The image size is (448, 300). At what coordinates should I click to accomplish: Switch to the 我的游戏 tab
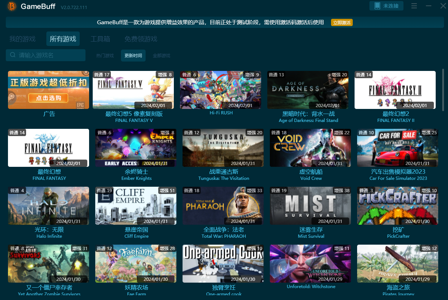point(22,39)
